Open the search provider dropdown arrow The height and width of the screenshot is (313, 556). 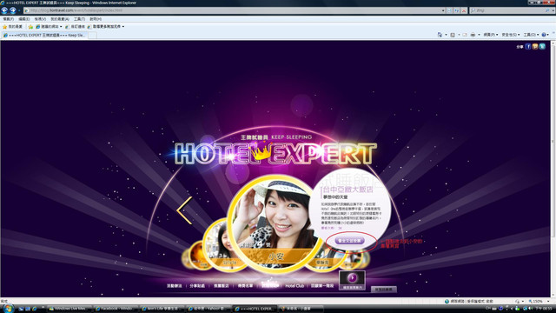tap(553, 10)
